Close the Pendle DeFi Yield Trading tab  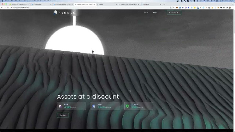[x=95, y=4]
